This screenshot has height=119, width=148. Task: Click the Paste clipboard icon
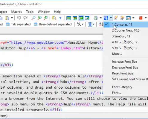coord(7,18)
